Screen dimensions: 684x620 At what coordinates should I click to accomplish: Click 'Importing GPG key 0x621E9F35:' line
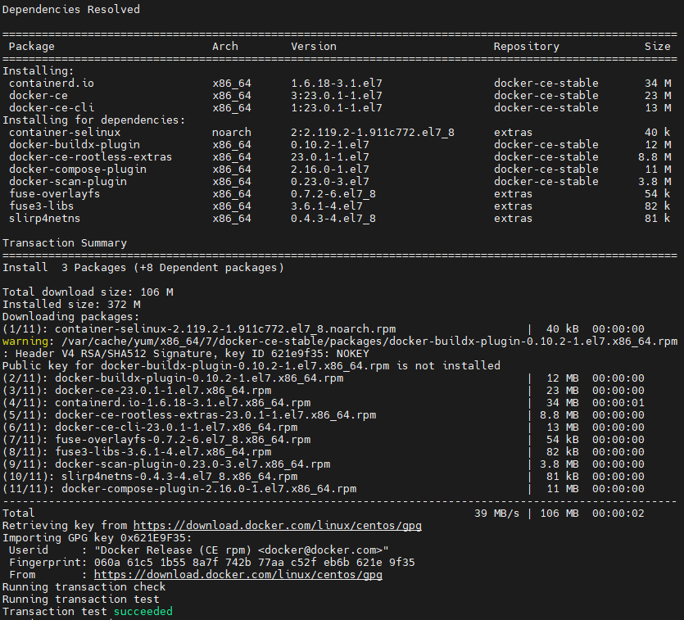pos(97,538)
